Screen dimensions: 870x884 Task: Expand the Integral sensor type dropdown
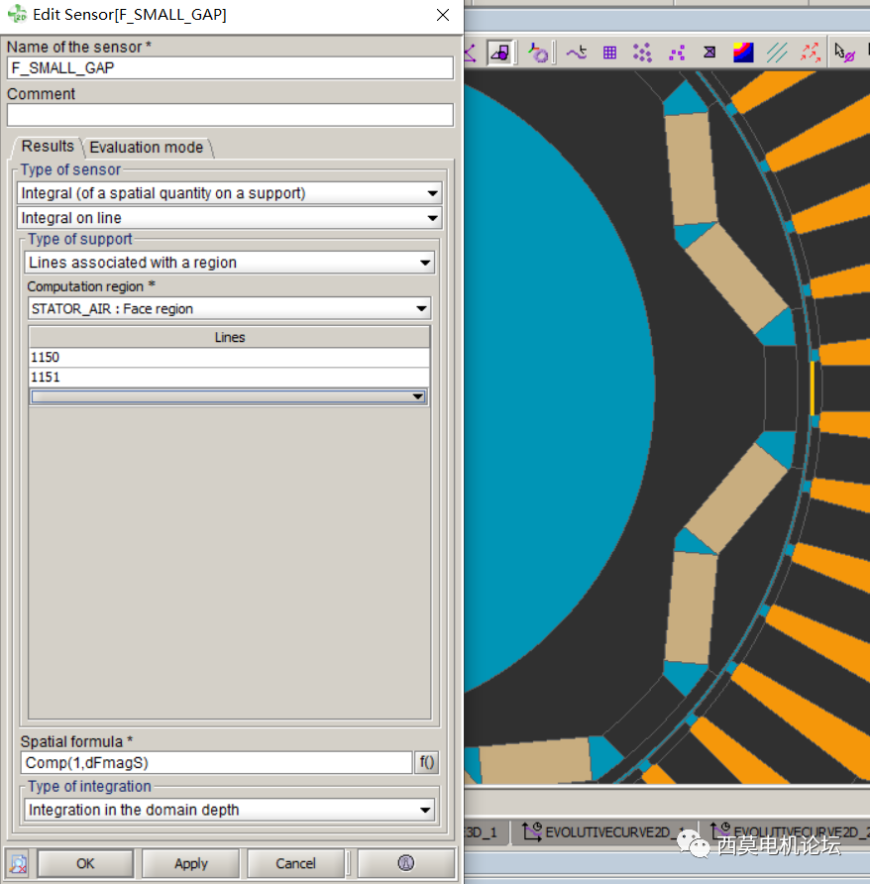(432, 193)
